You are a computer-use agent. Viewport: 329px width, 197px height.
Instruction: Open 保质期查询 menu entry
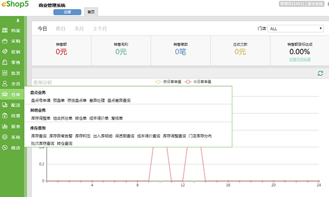(x=124, y=136)
